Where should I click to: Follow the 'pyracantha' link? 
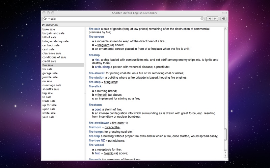click(x=112, y=127)
